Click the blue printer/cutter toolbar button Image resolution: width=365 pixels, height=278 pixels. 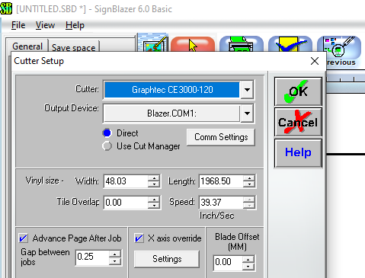(x=242, y=44)
